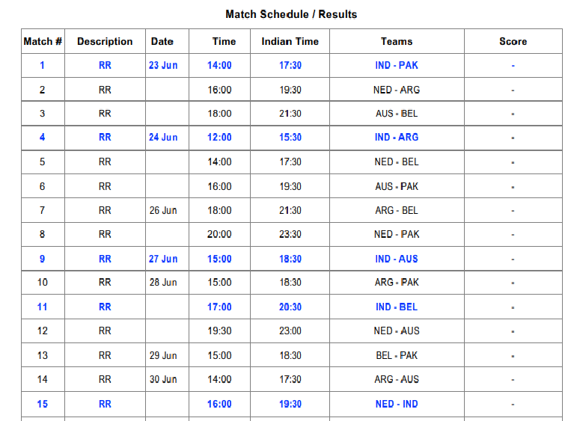Open the NED - IND match link
Viewport: 574px width, 421px height.
tap(397, 404)
